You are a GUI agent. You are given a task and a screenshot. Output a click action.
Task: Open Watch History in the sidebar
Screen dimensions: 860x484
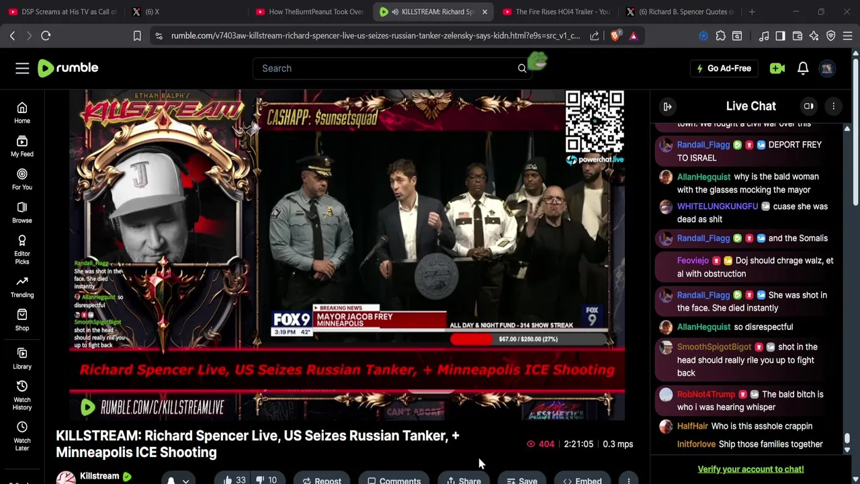[22, 395]
